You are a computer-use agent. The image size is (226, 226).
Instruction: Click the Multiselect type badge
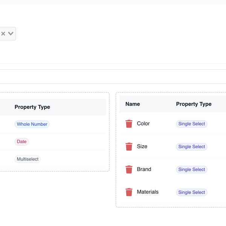[27, 159]
